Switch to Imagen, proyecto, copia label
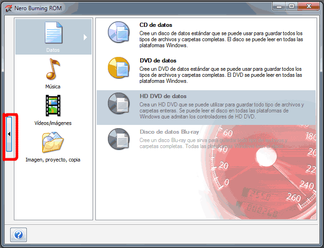324x248 pixels. coord(53,160)
